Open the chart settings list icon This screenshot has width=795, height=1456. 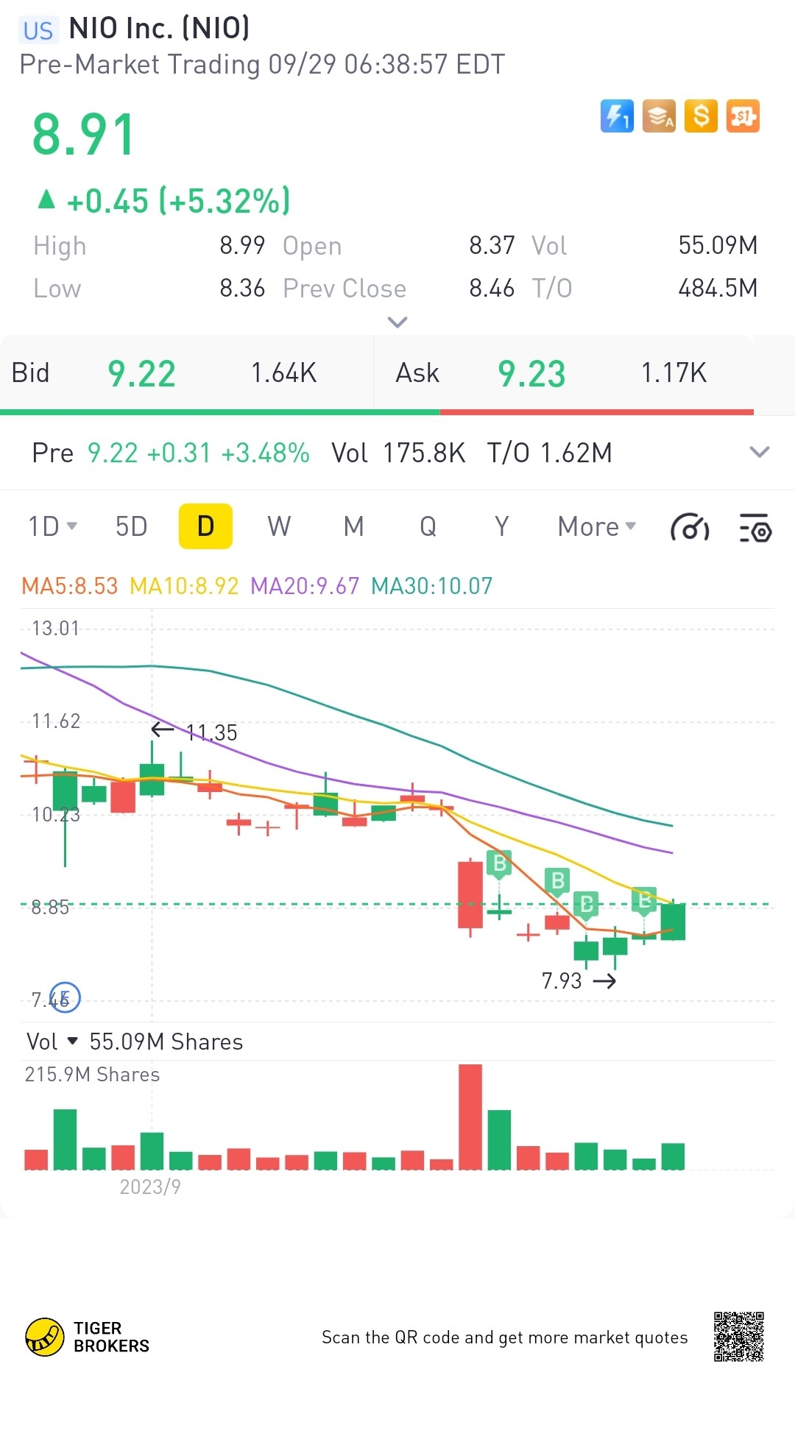point(755,528)
